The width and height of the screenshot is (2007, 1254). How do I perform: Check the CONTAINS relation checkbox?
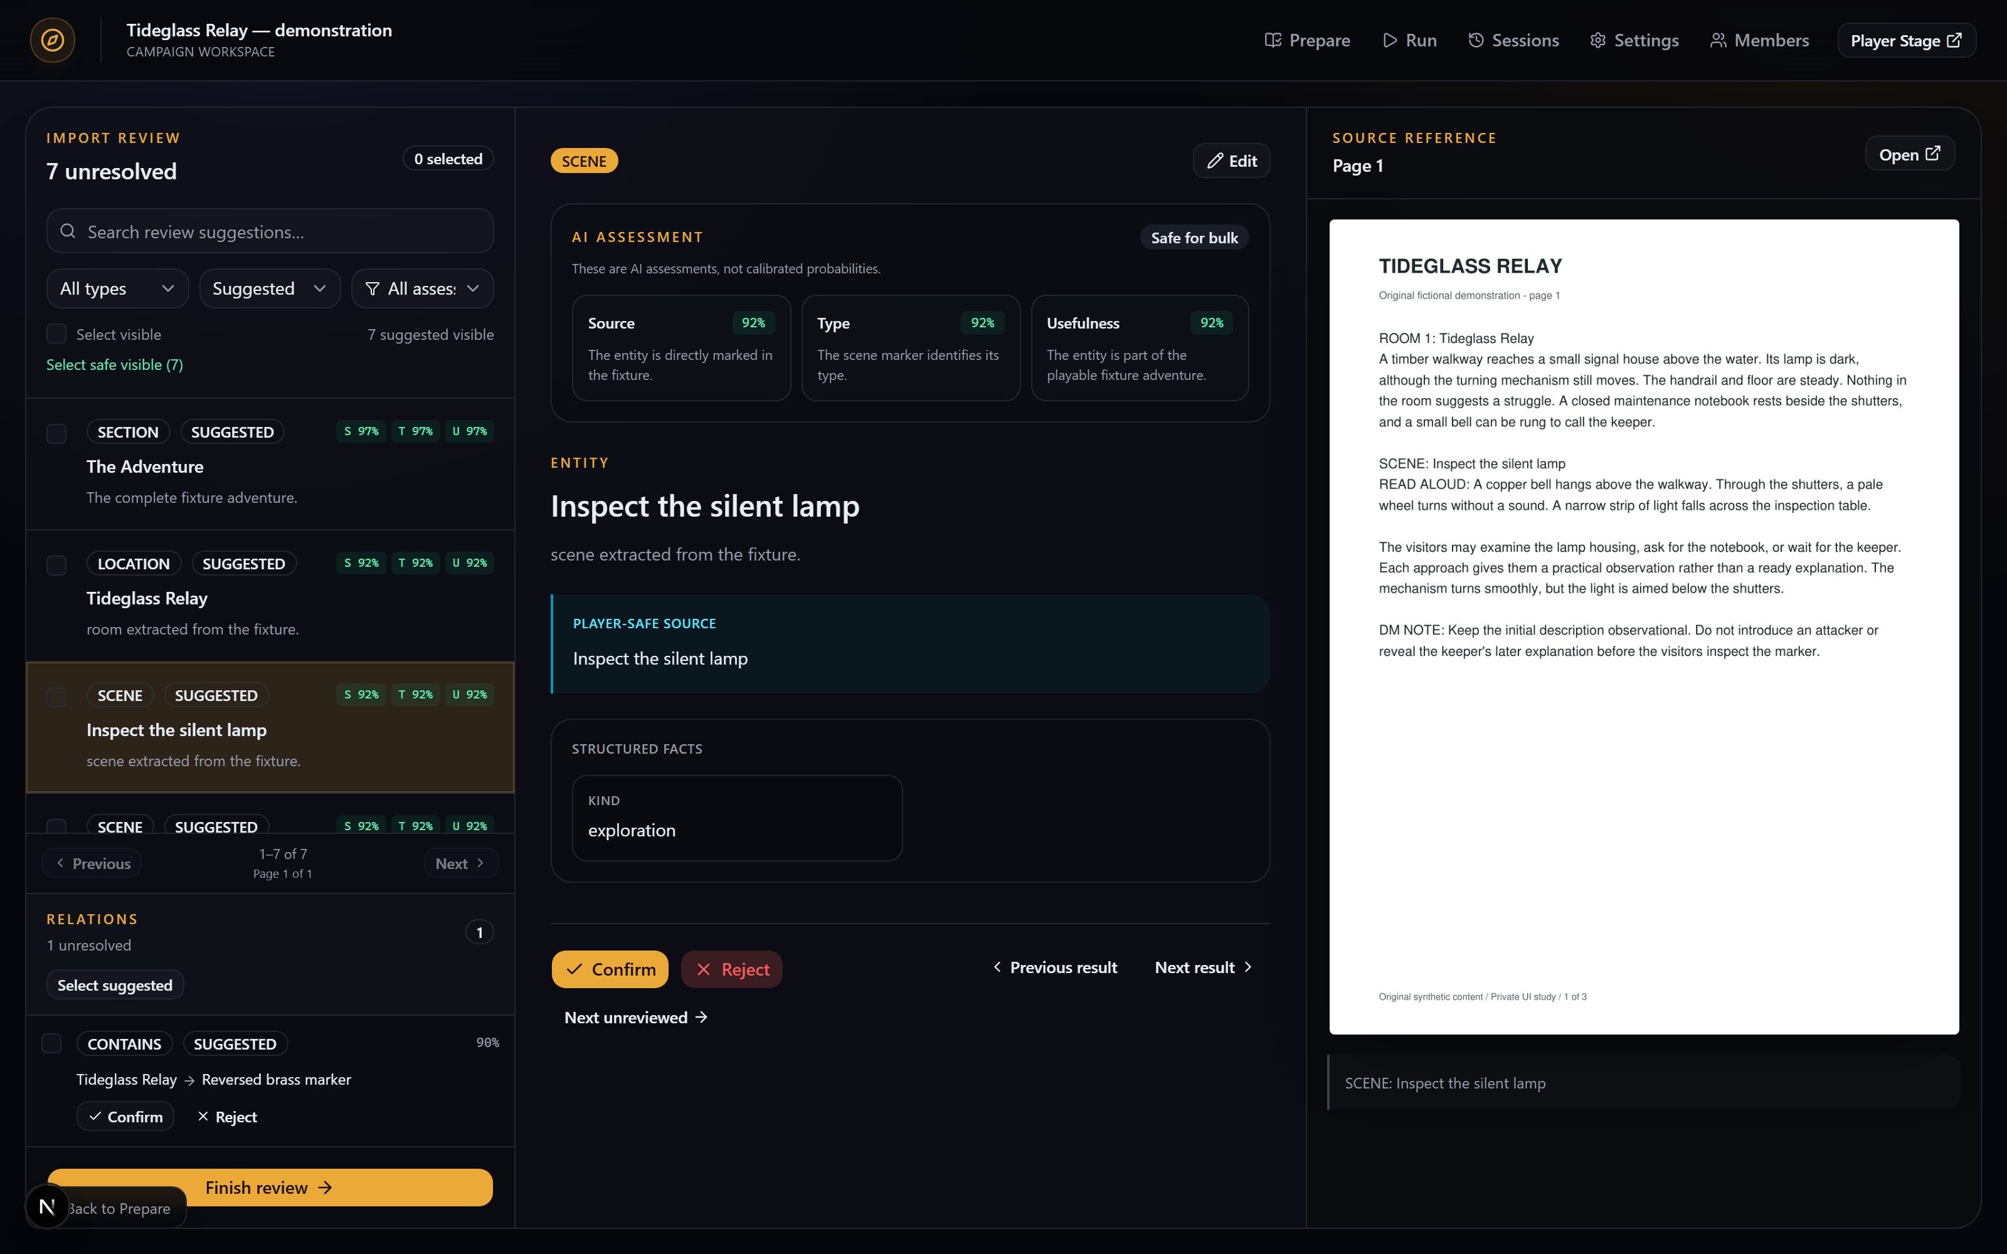51,1043
